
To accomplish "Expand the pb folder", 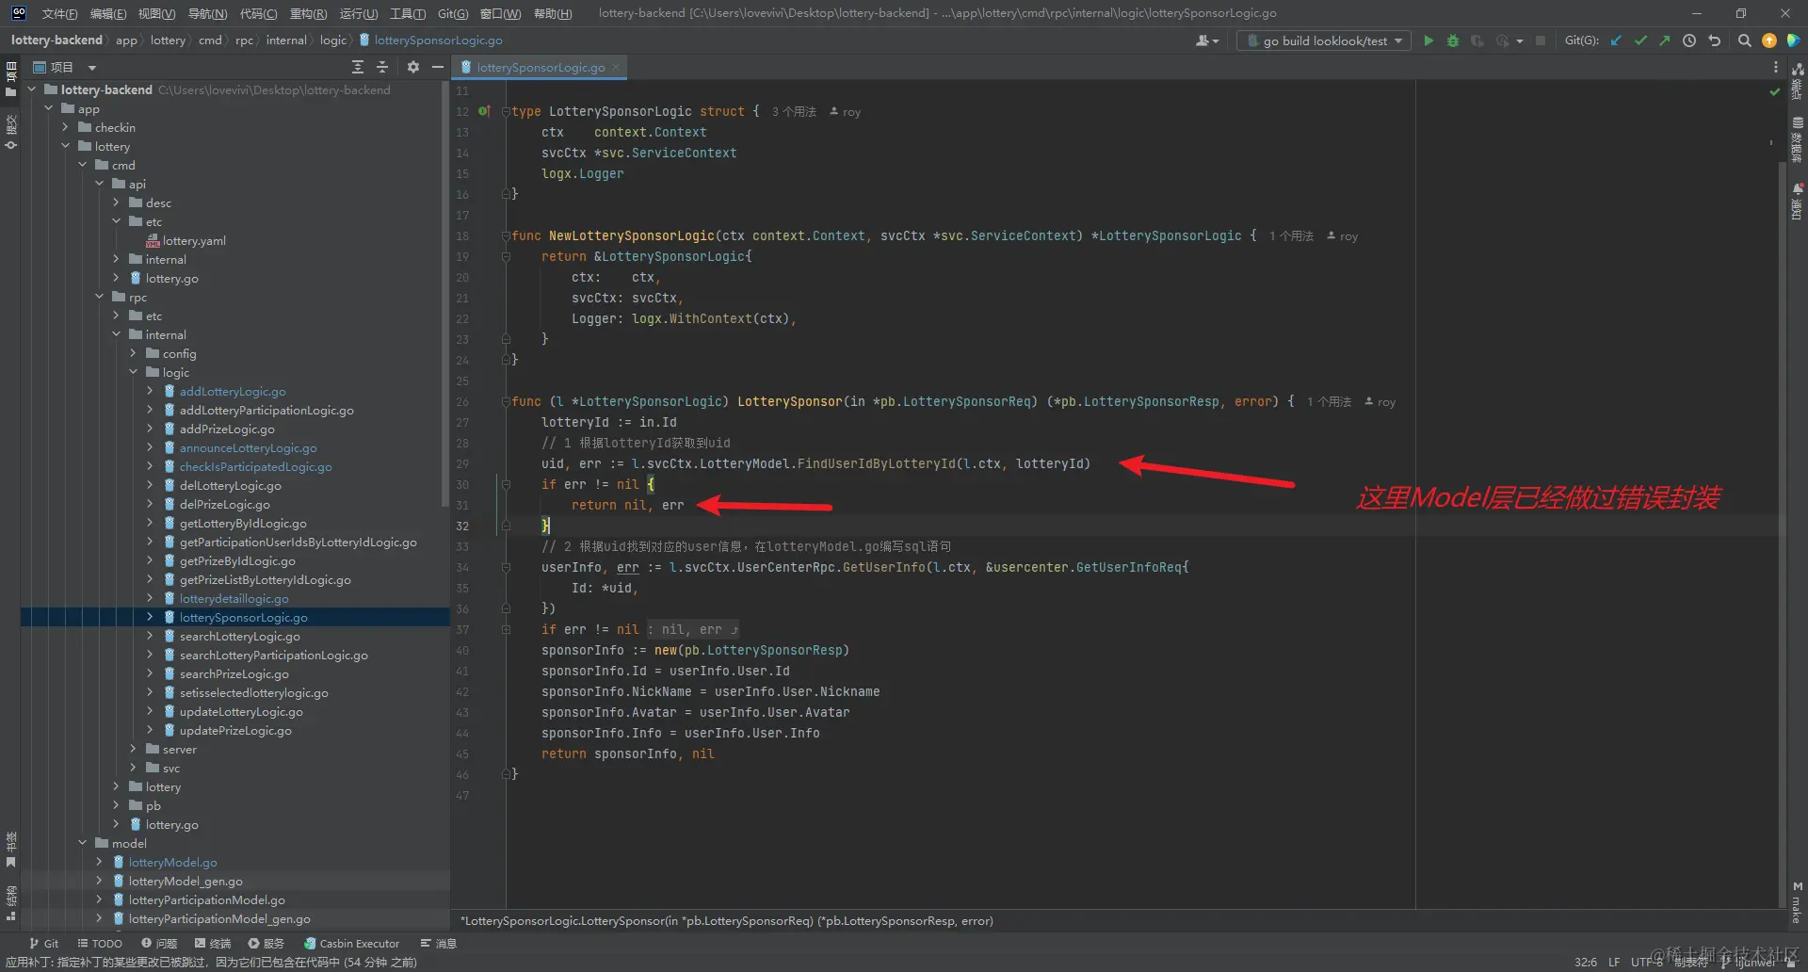I will [117, 806].
